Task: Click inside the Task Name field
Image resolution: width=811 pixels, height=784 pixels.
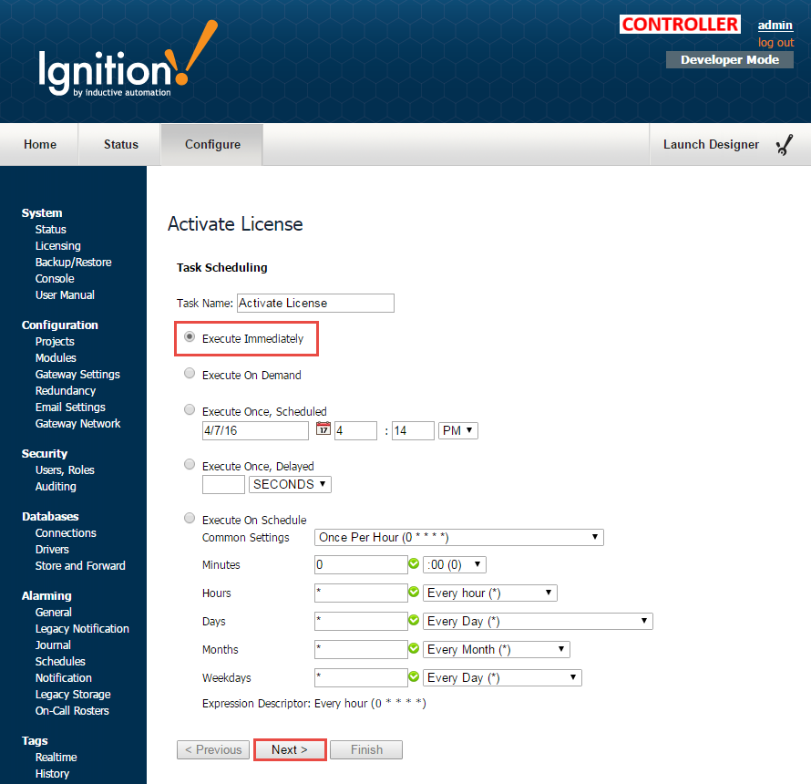Action: (314, 303)
